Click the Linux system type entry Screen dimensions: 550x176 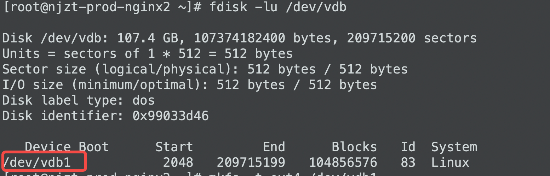(x=450, y=162)
